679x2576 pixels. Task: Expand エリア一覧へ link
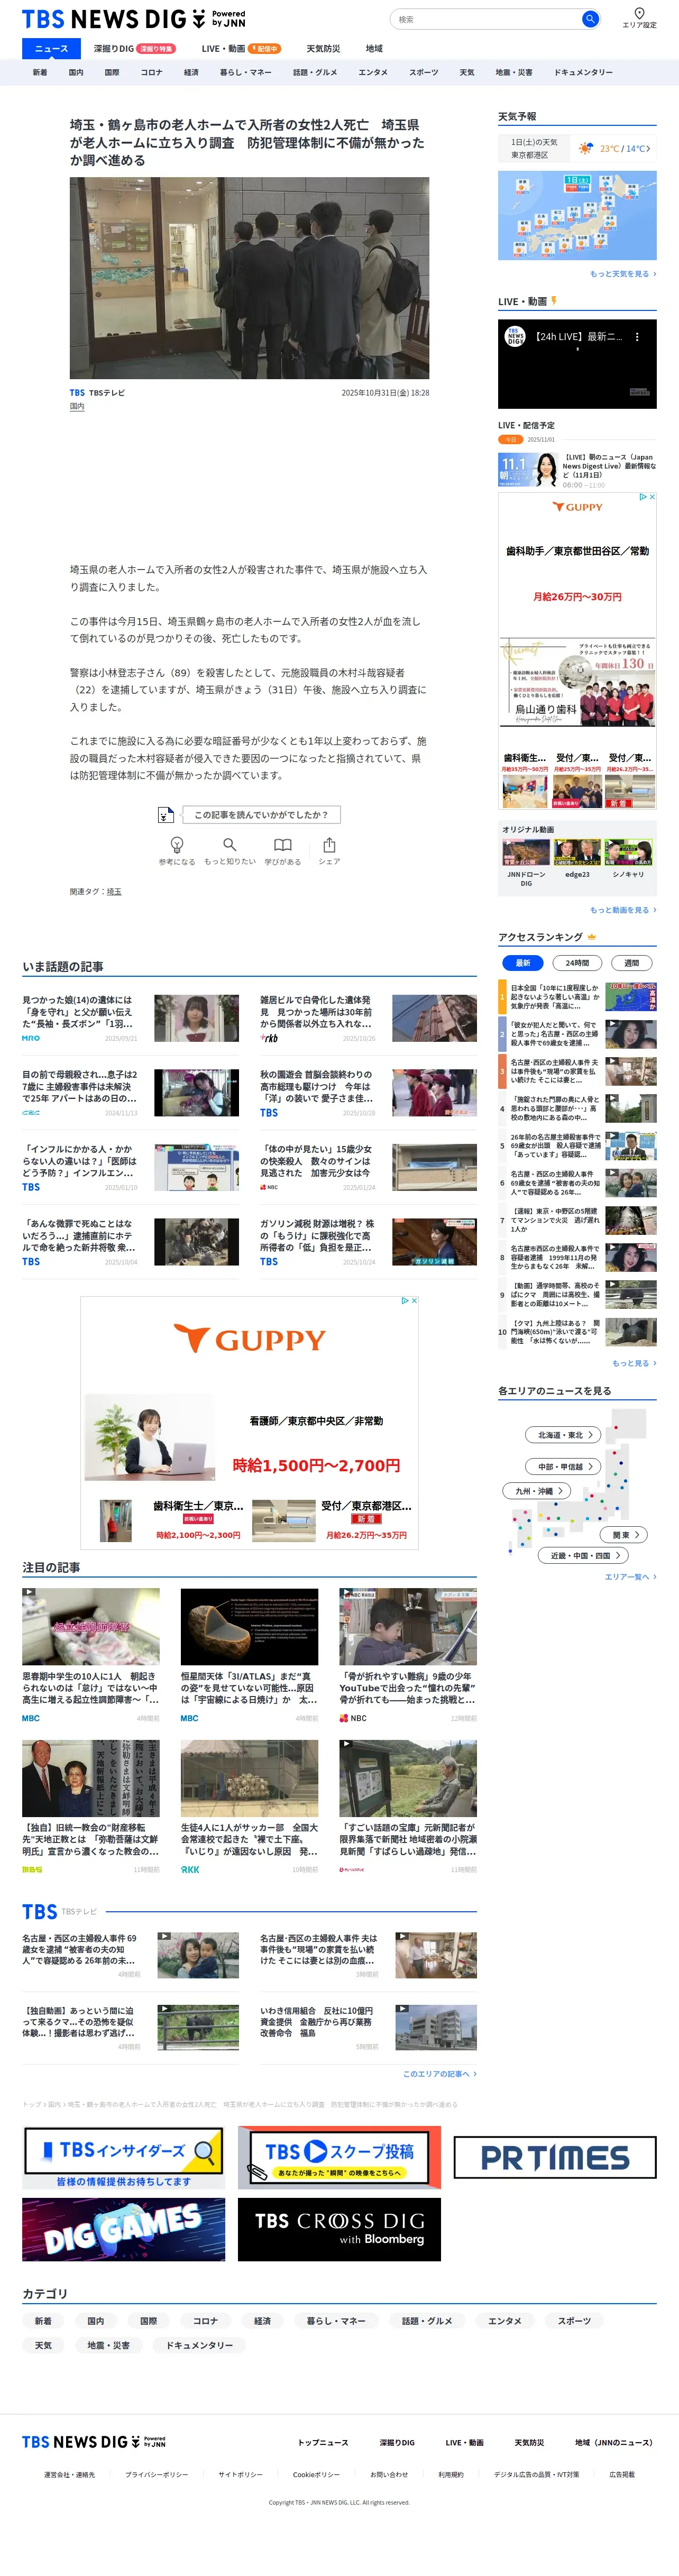pyautogui.click(x=630, y=1577)
